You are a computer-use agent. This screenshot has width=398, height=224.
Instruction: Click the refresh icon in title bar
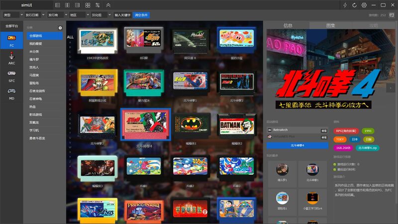click(355, 5)
